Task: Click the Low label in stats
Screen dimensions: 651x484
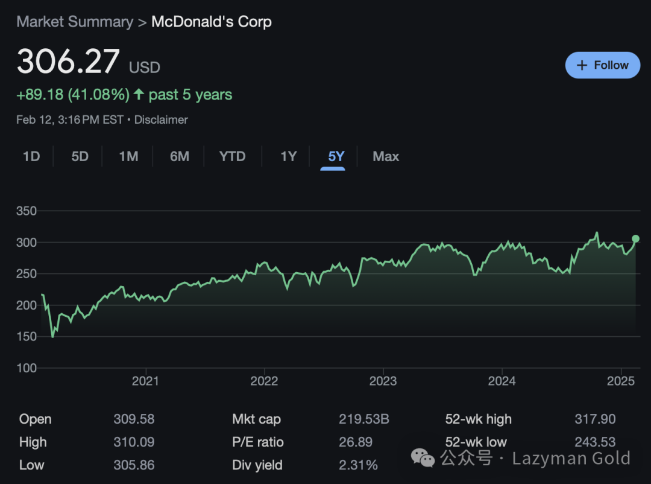Action: [31, 465]
